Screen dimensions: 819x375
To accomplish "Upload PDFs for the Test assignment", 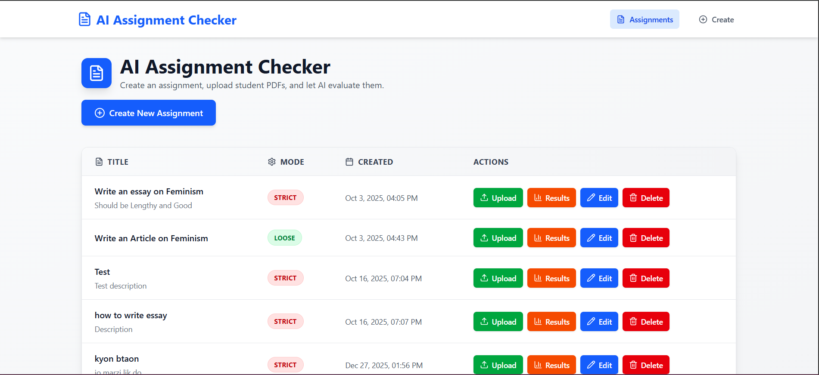I will tap(498, 278).
